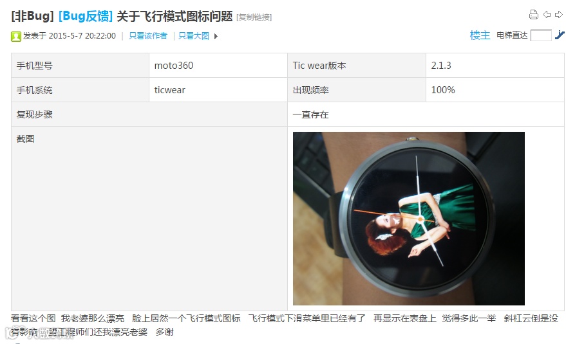Expand the triangle arrow after 只看大图

point(216,36)
